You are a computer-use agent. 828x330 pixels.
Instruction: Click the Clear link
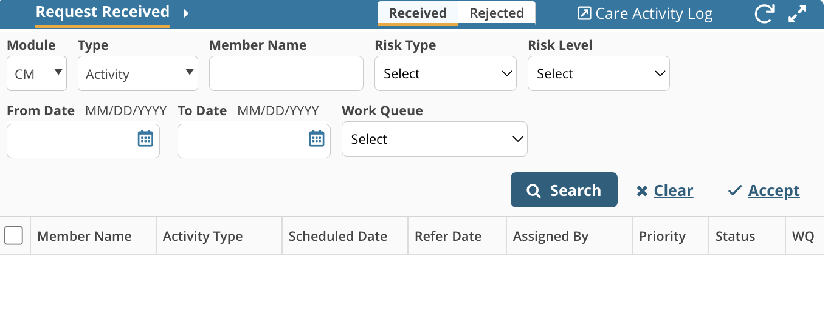[674, 191]
